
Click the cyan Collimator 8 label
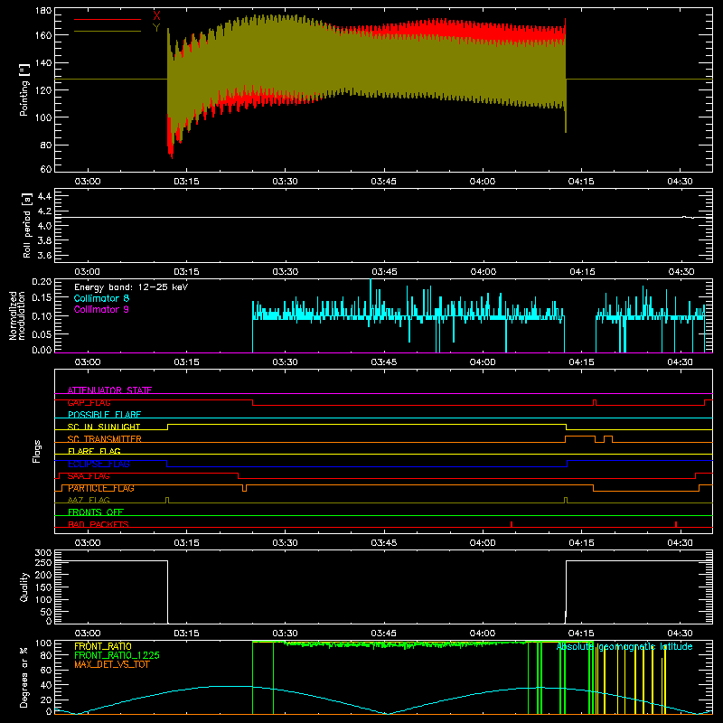click(101, 298)
